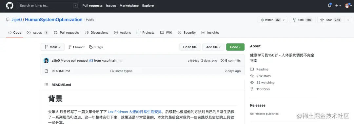The width and height of the screenshot is (354, 124).
Task: Click the Go to file button
Action: coord(190,47)
